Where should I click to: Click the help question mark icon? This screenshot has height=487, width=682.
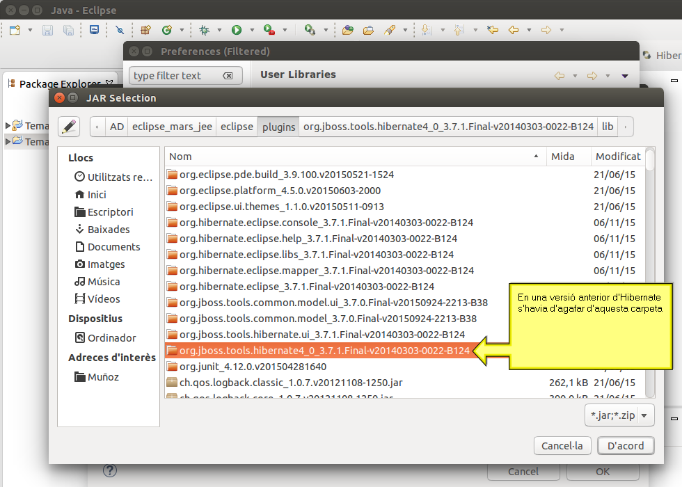(x=110, y=470)
